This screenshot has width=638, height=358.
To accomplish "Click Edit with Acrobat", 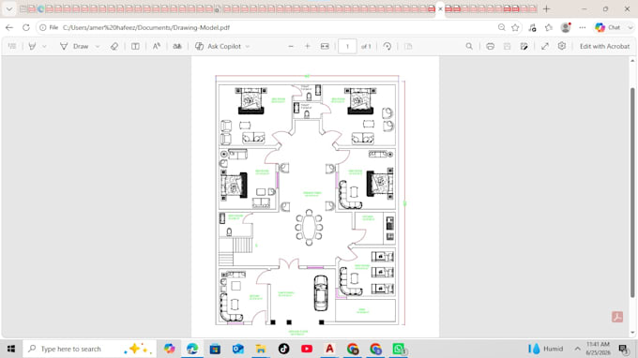I will coord(604,46).
